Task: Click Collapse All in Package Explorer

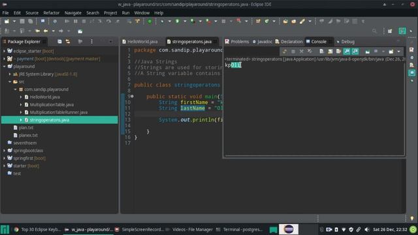Action: click(x=59, y=42)
